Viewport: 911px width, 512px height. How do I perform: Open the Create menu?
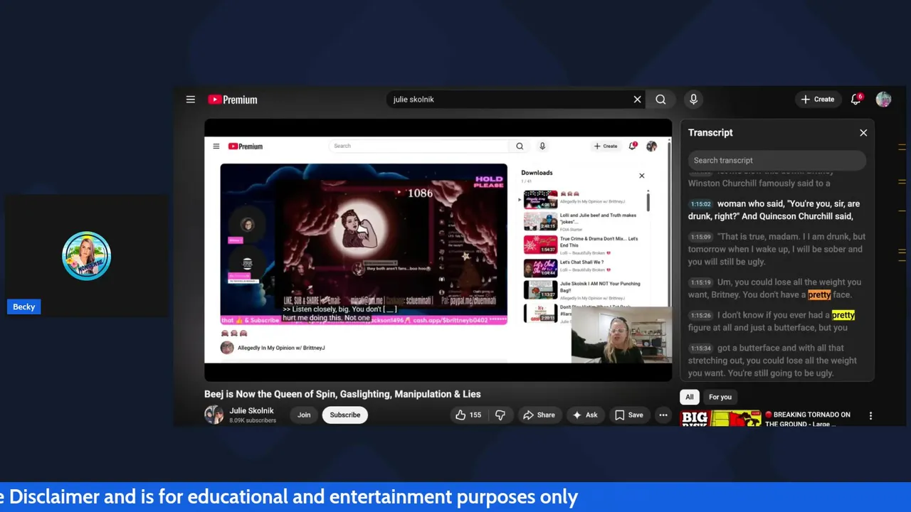pos(817,100)
